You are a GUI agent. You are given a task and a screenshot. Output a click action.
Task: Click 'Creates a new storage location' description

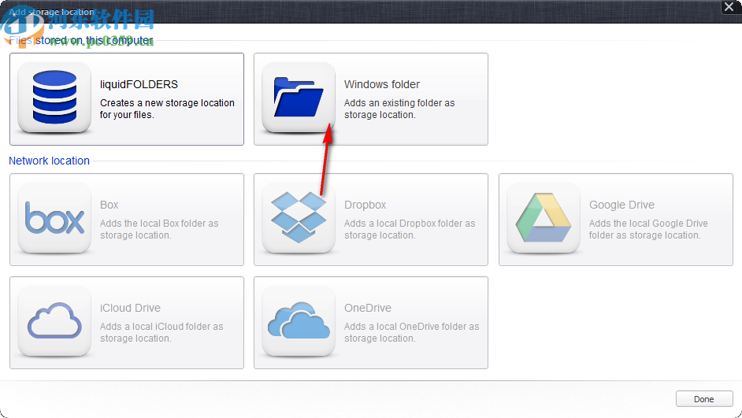click(x=167, y=109)
